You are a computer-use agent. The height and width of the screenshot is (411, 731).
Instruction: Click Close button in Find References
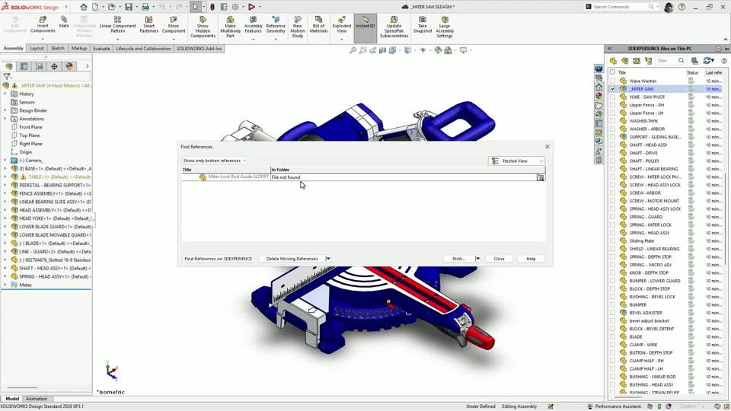coord(499,259)
